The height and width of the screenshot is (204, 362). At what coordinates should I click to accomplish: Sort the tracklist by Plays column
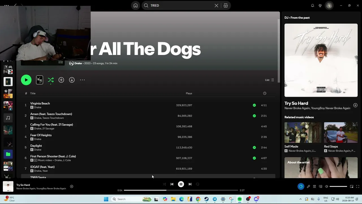189,93
